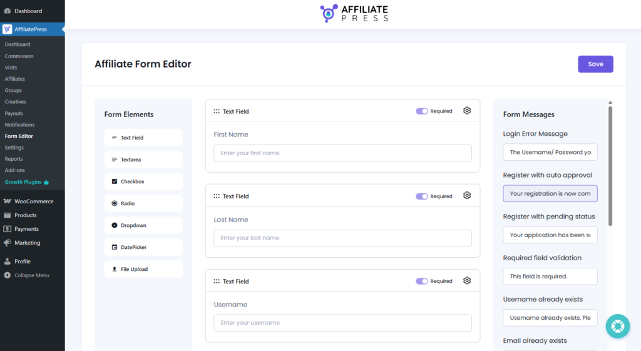Screen dimensions: 641x351
Task: Click the WordPress Dashboard gauge icon
Action: tap(8, 11)
